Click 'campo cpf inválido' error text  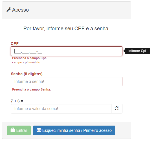click(x=26, y=62)
